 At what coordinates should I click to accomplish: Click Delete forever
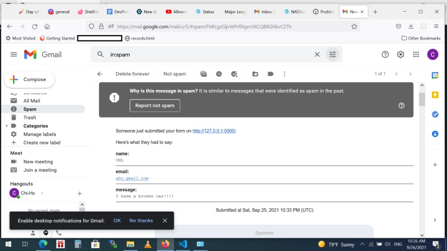pos(132,74)
